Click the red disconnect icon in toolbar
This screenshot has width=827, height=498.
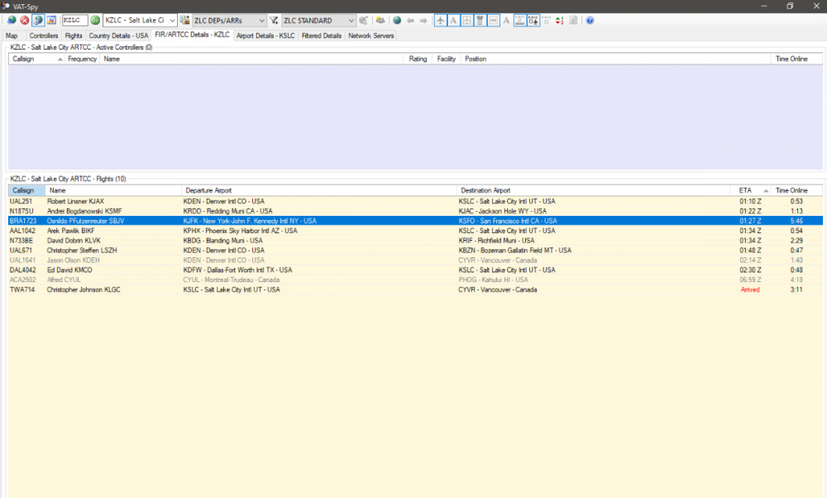pyautogui.click(x=25, y=20)
